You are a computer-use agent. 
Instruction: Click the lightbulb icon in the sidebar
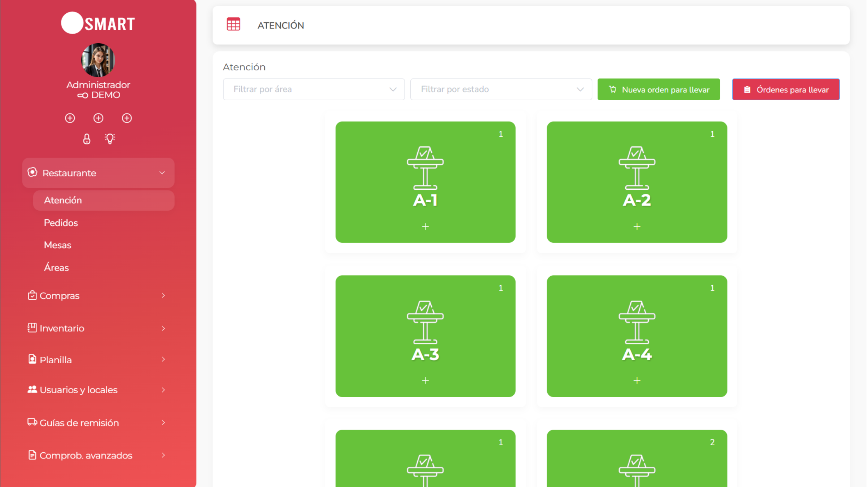(x=110, y=139)
